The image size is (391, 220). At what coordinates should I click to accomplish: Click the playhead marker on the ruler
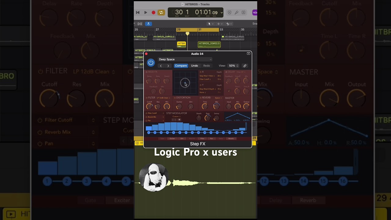(187, 33)
